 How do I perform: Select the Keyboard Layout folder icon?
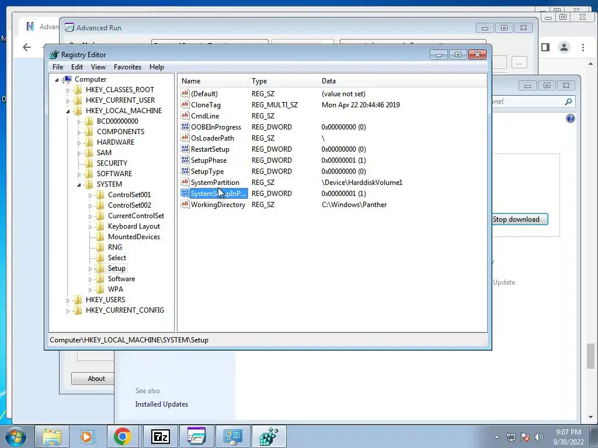[100, 226]
